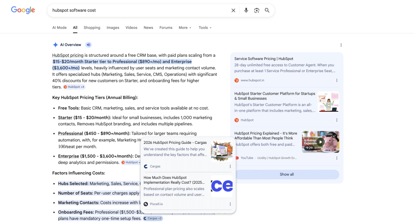Open Cargas +2 source chip
414x224 pixels.
(x=153, y=218)
